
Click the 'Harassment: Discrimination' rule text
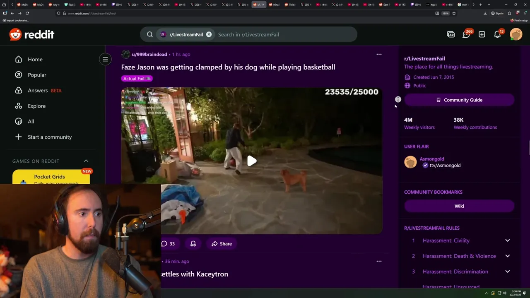click(455, 272)
